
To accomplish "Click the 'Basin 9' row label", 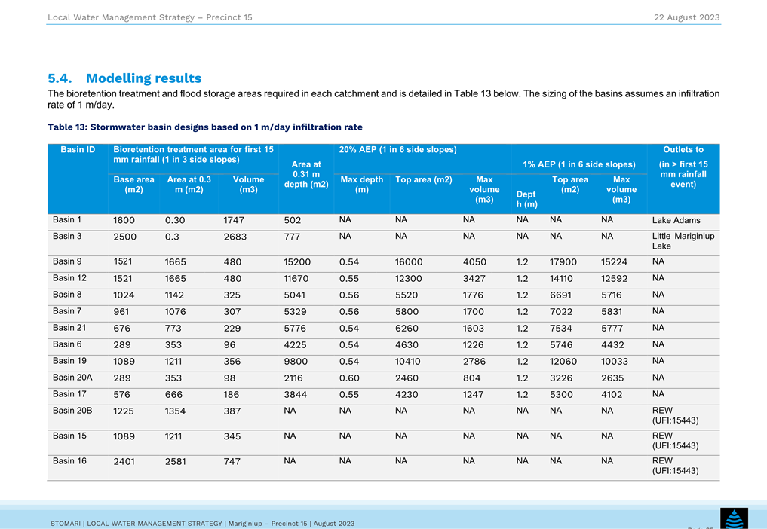I will (x=67, y=261).
